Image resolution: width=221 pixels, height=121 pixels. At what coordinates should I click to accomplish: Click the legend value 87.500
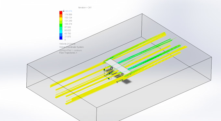point(68,27)
